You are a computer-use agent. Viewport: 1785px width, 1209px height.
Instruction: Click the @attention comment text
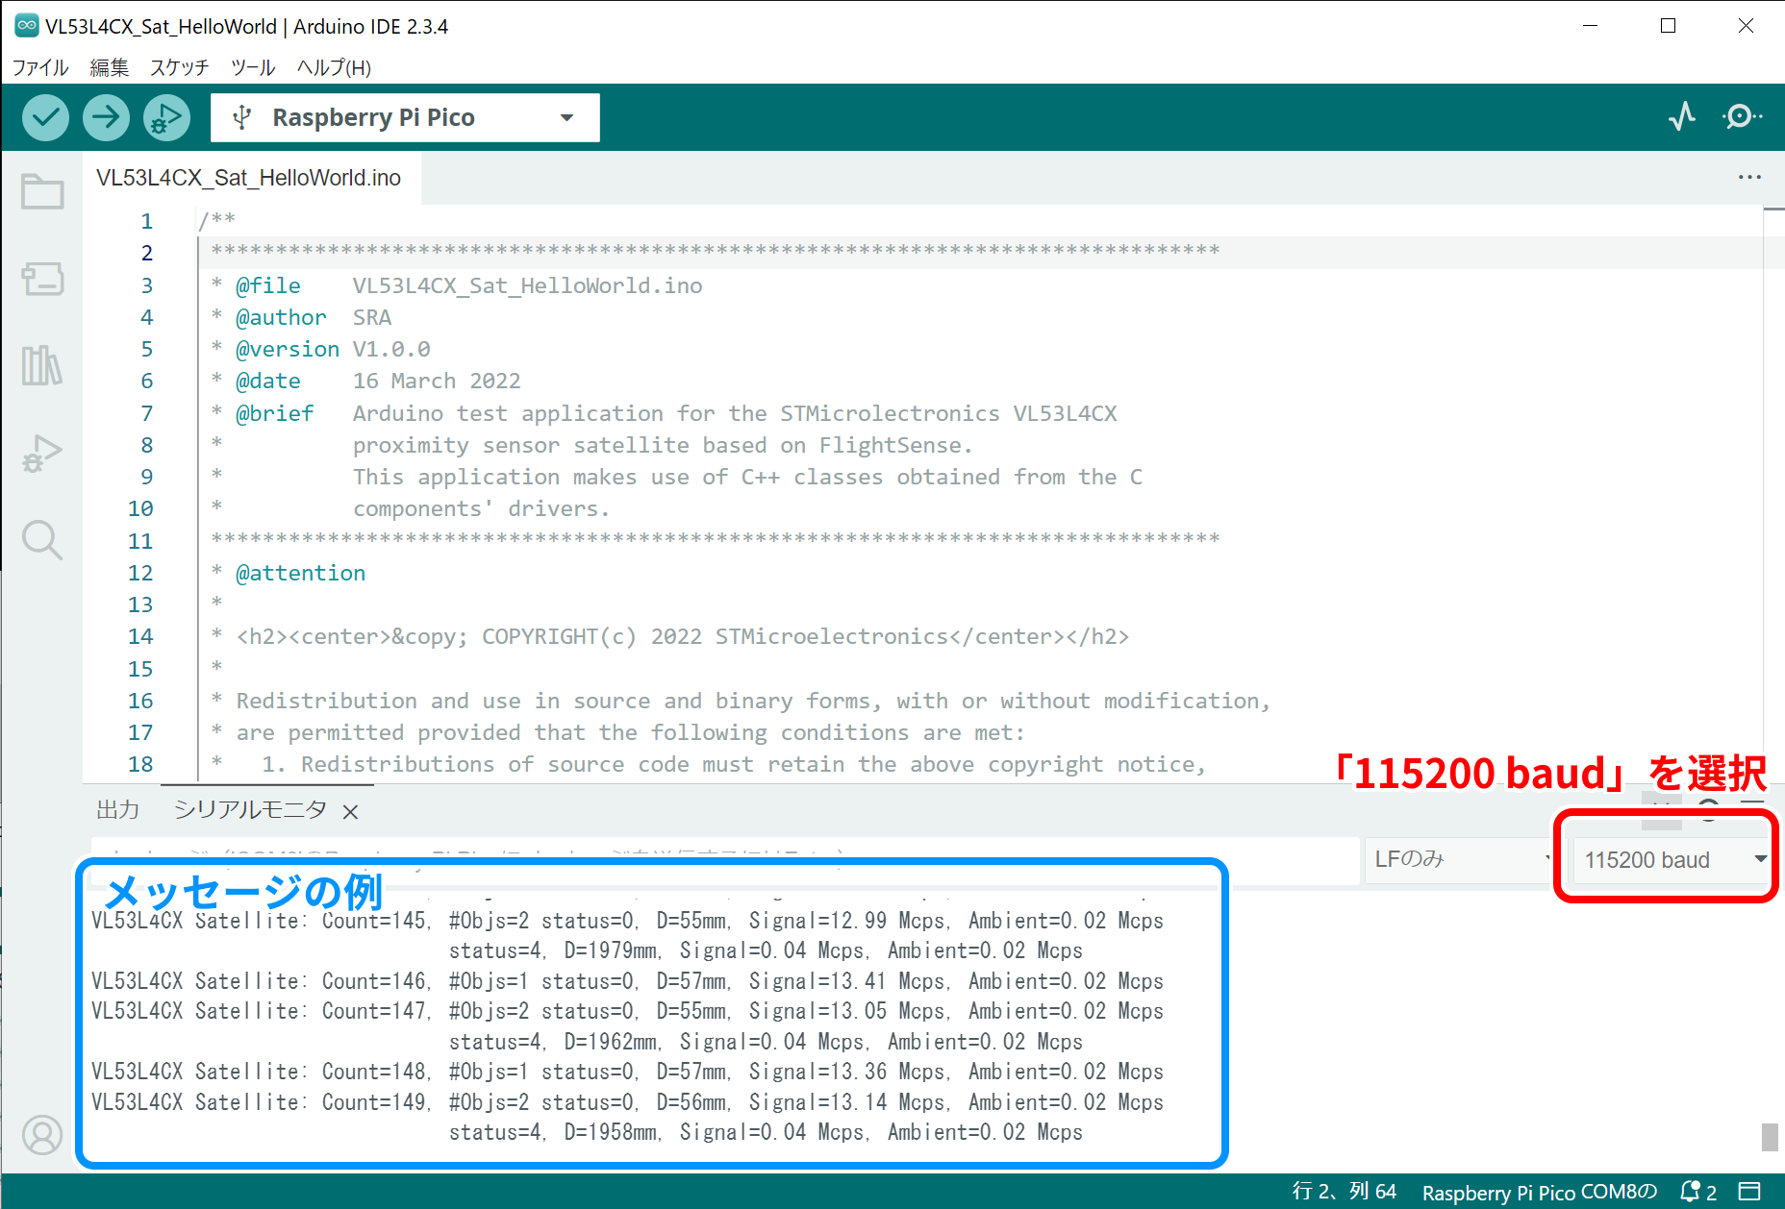tap(301, 573)
